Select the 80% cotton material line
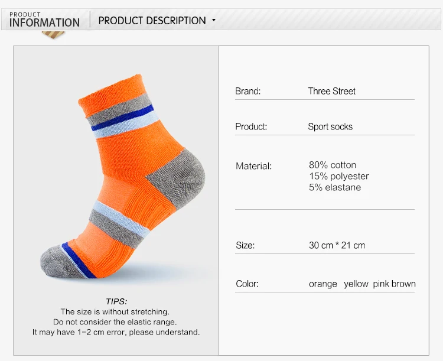 (x=332, y=165)
